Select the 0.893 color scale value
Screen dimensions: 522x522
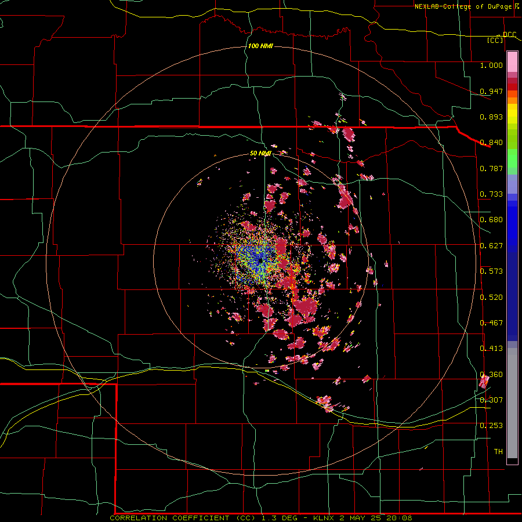[491, 117]
